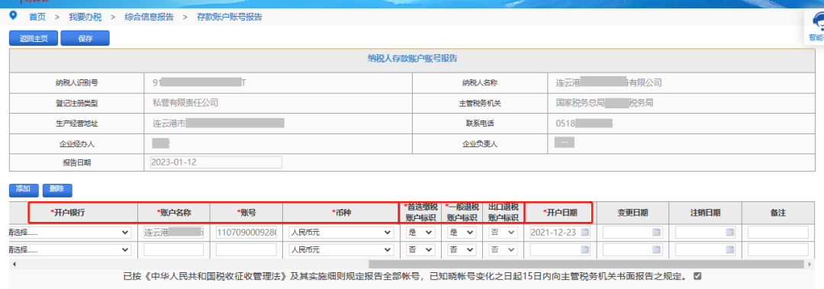
Task: Click the 生产经营地址 label
Action: [77, 124]
